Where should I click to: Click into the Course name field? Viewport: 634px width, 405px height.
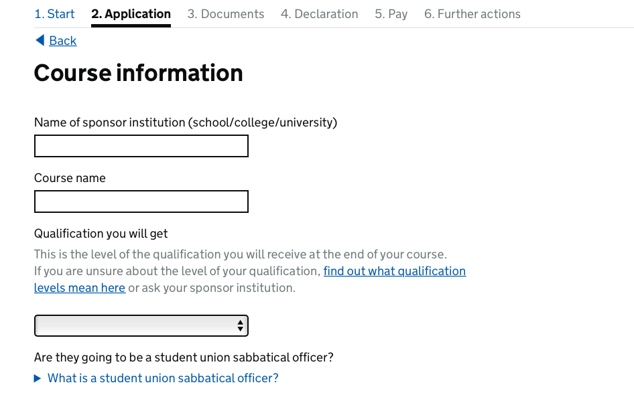(x=141, y=201)
